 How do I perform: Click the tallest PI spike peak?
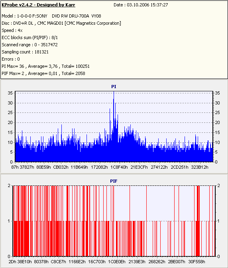click(114, 92)
